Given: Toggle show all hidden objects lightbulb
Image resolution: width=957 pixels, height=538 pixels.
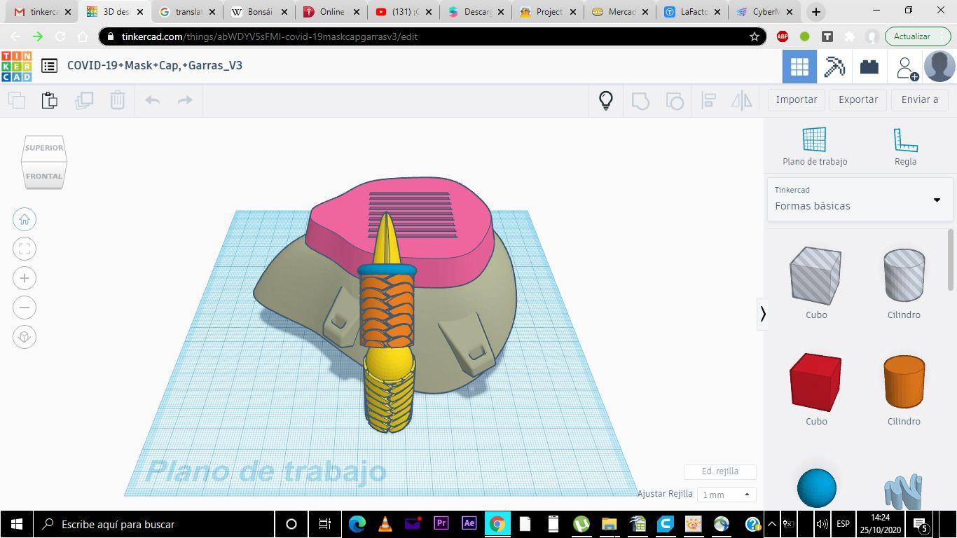Looking at the screenshot, I should pyautogui.click(x=606, y=100).
